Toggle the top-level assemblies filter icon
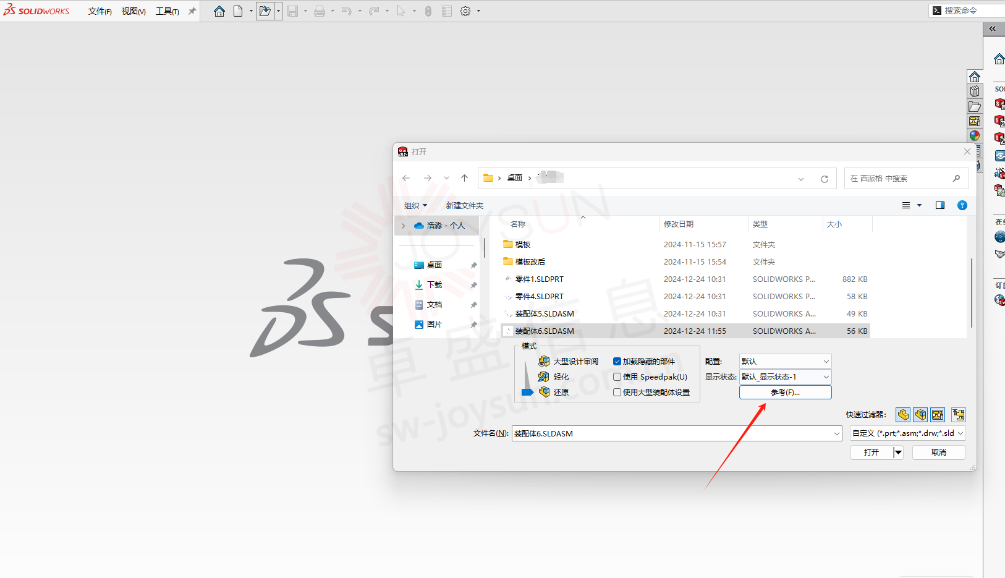This screenshot has height=578, width=1005. pyautogui.click(x=959, y=415)
